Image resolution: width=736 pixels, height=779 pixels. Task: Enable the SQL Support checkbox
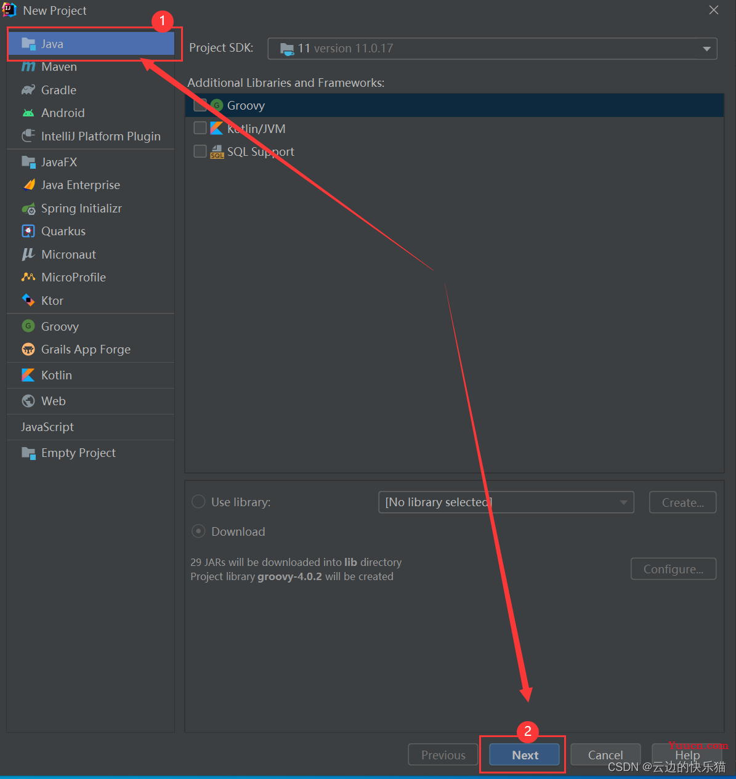click(200, 151)
